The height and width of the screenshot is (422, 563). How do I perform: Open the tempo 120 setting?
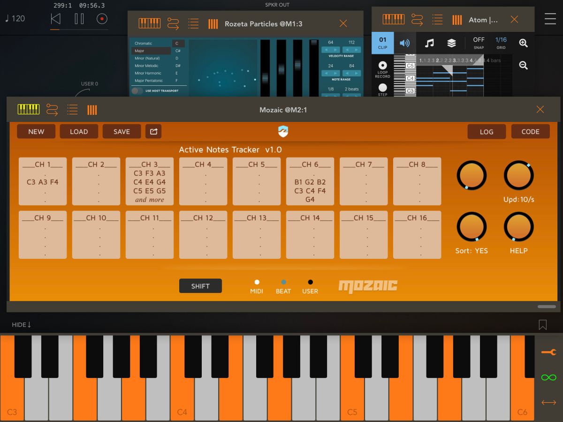(15, 19)
